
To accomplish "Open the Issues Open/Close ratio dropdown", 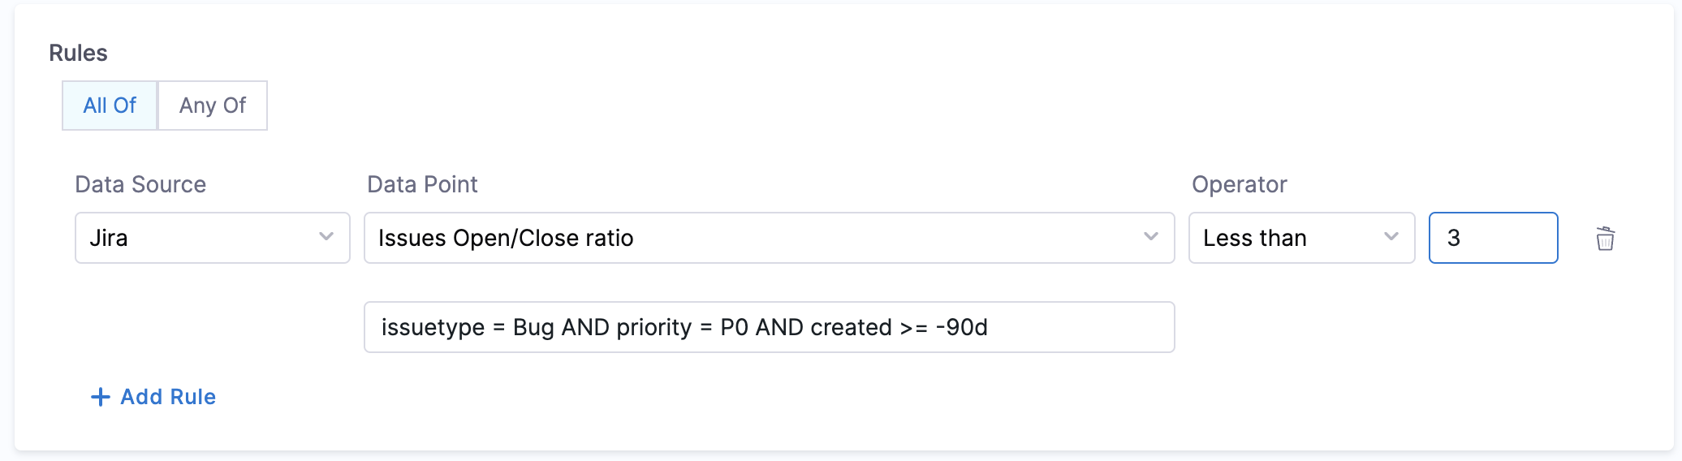I will pos(747,238).
